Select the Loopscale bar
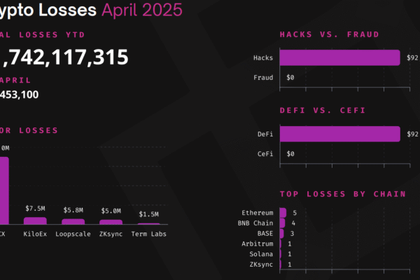 73,222
